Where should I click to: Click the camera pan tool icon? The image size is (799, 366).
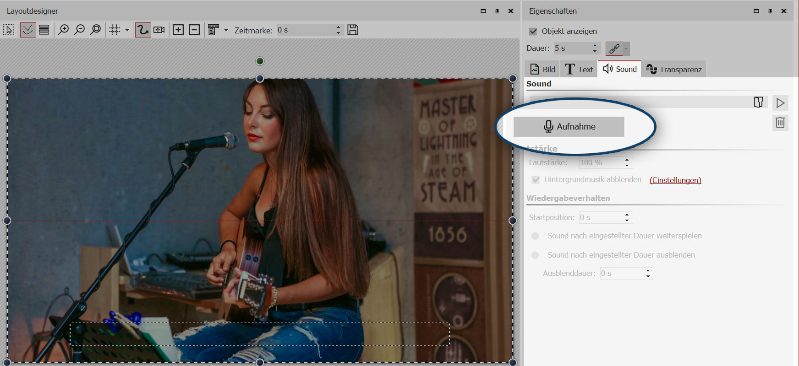coord(159,30)
